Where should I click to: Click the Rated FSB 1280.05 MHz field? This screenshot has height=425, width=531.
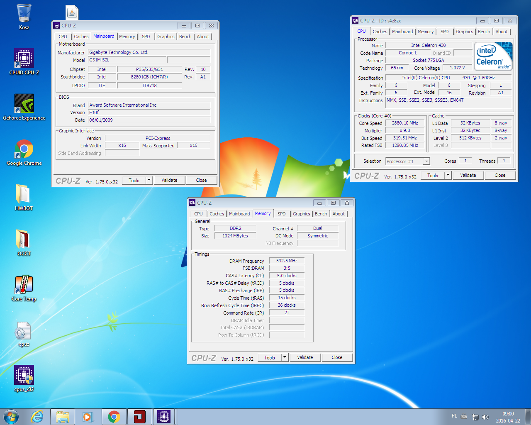coord(405,145)
